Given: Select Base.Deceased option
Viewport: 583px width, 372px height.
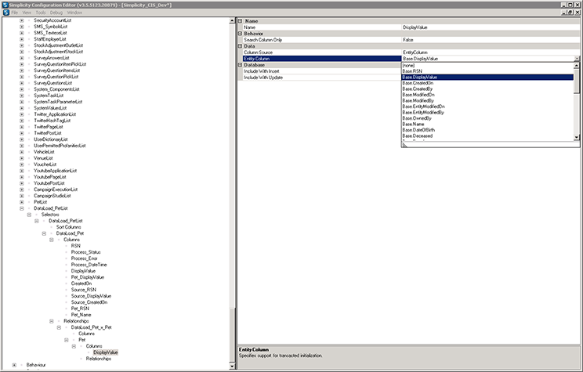Looking at the screenshot, I should [x=487, y=136].
